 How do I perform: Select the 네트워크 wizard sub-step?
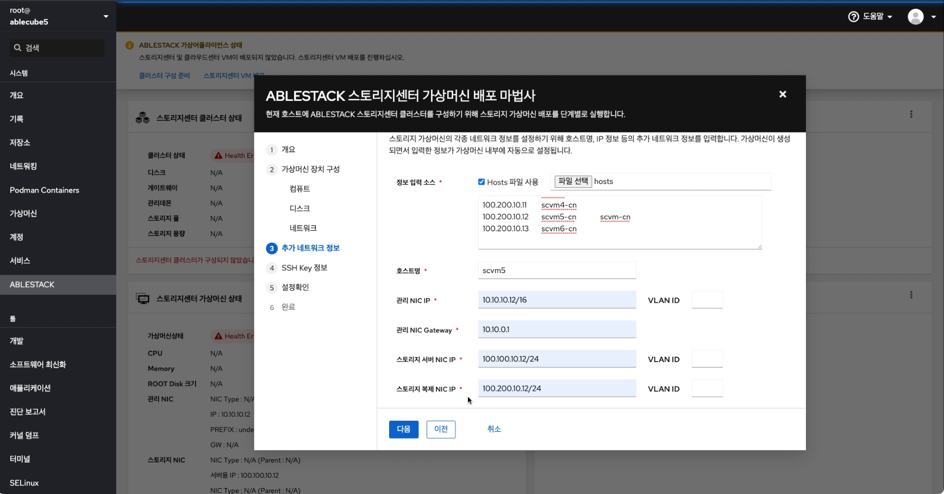point(303,229)
